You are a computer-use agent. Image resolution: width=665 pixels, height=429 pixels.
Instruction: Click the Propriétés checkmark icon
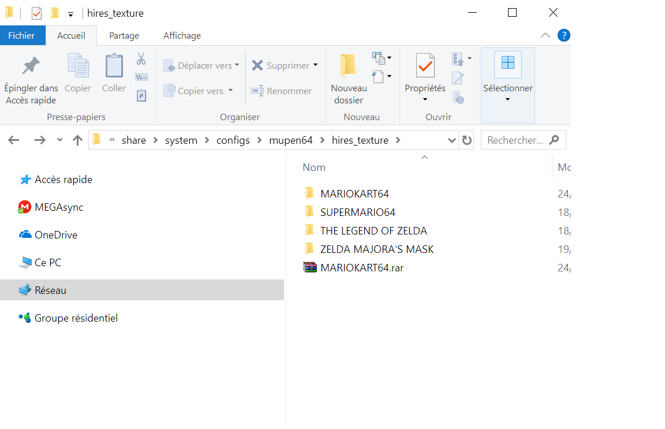(x=425, y=65)
